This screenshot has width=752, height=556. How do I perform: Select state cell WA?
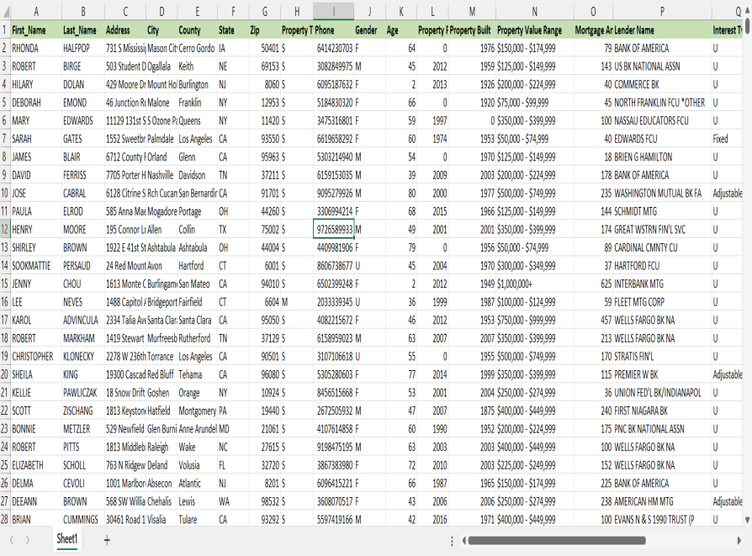click(233, 501)
